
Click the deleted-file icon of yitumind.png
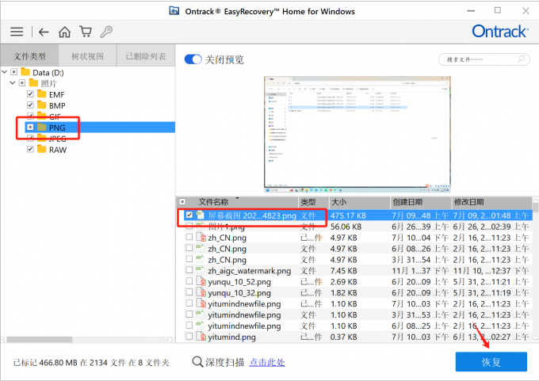[201, 337]
